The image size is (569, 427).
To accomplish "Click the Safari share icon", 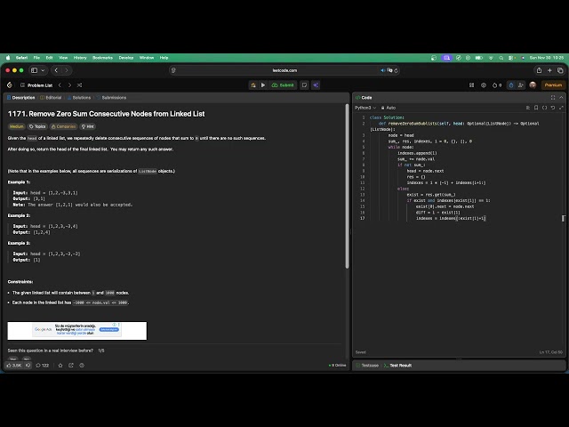I will click(540, 70).
